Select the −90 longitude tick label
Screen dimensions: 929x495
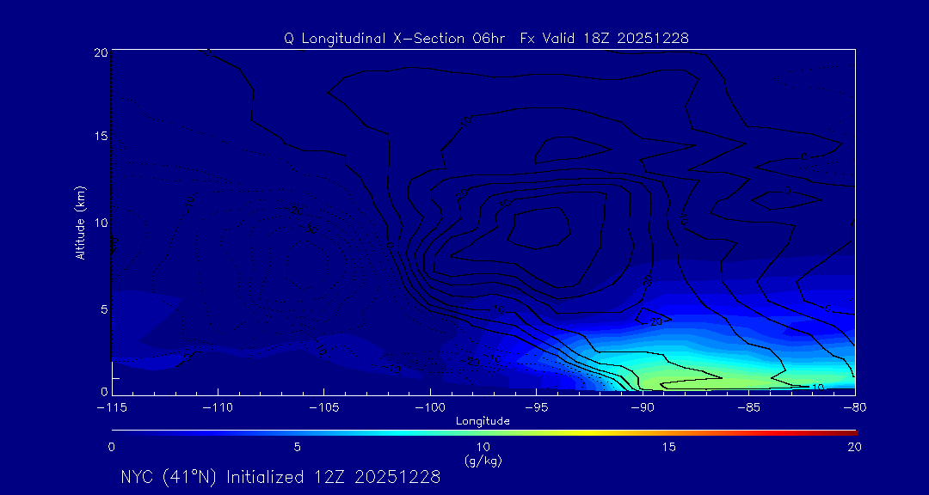643,408
